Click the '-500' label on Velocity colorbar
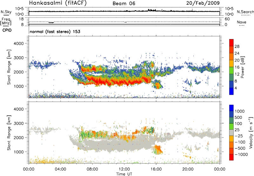 [240, 148]
